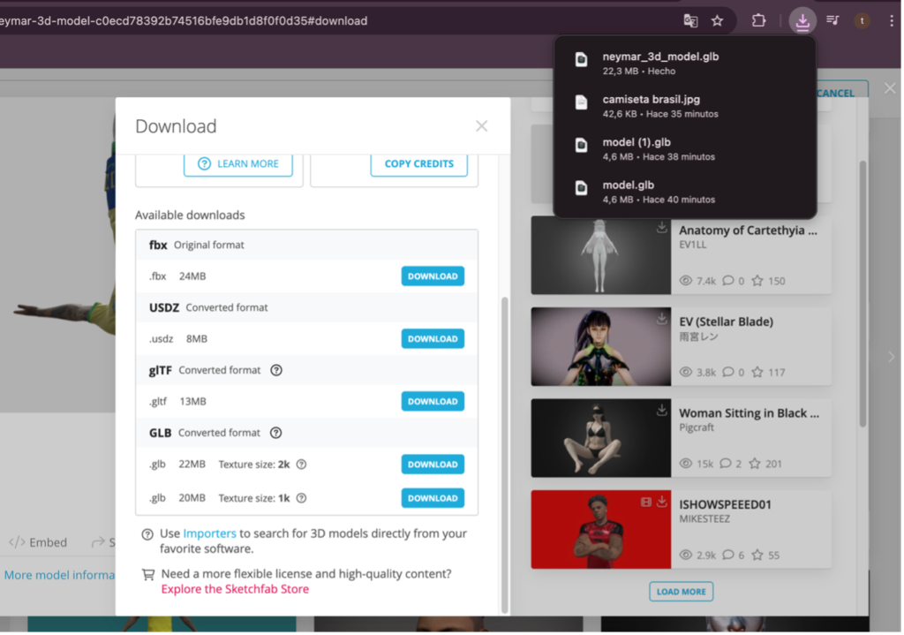Click download icon on ISHOWSPEEED01 thumbnail
Image resolution: width=904 pixels, height=635 pixels.
click(663, 503)
